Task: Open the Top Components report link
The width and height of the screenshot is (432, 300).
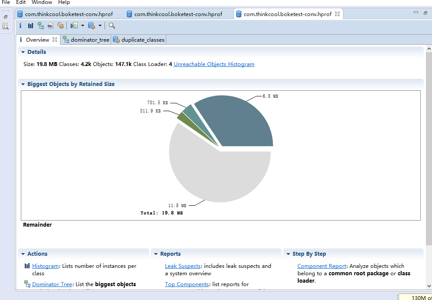Action: (x=187, y=284)
